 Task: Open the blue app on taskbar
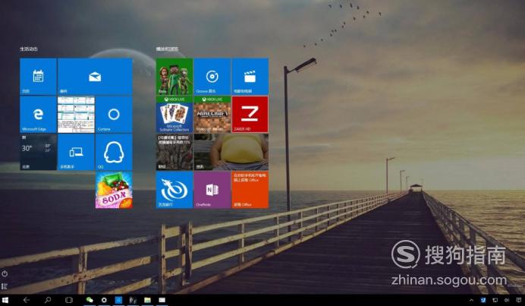coord(118,300)
